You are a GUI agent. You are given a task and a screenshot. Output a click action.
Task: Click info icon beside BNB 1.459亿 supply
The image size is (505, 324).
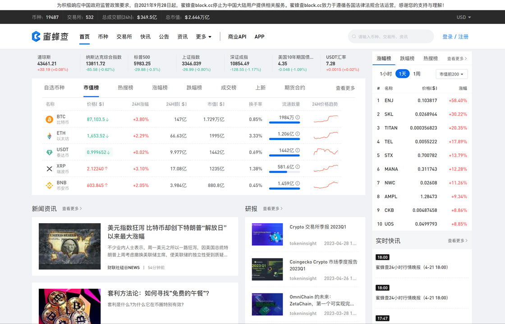pos(298,183)
